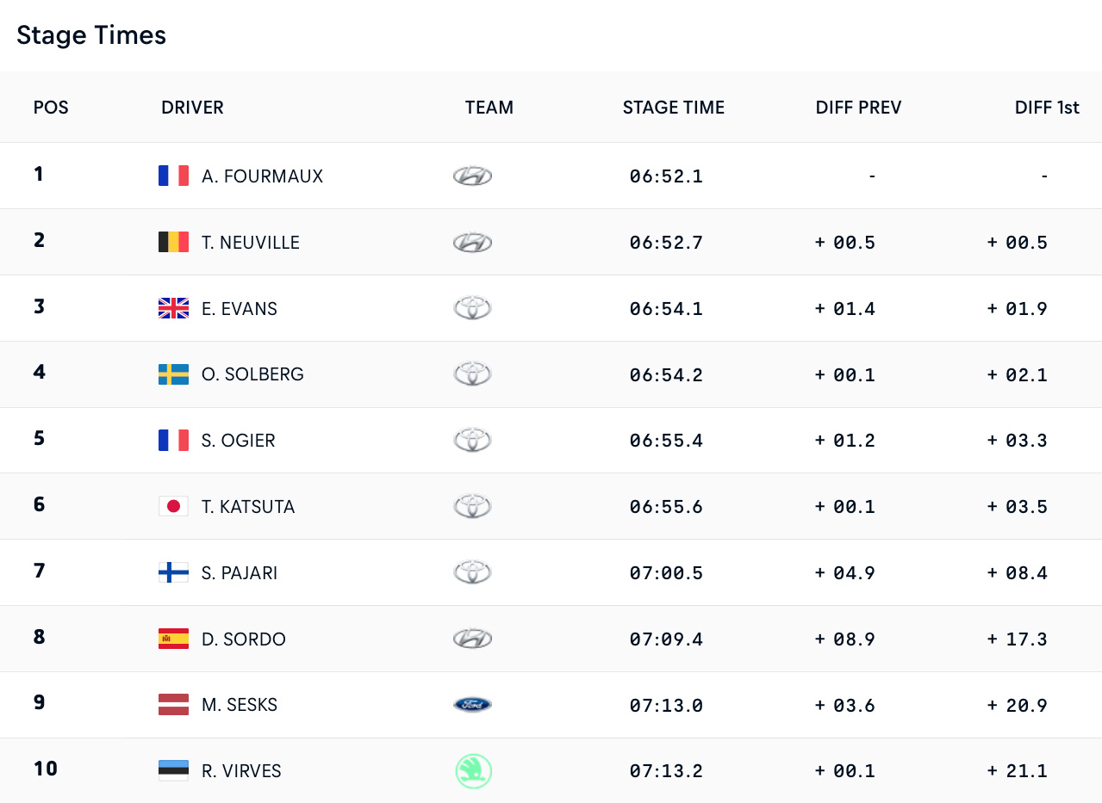Click the Finnish flag next to S. Pajari

point(173,572)
